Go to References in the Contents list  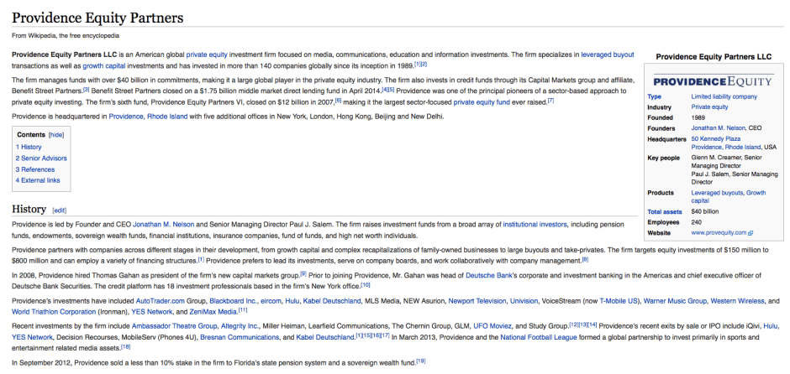[38, 169]
